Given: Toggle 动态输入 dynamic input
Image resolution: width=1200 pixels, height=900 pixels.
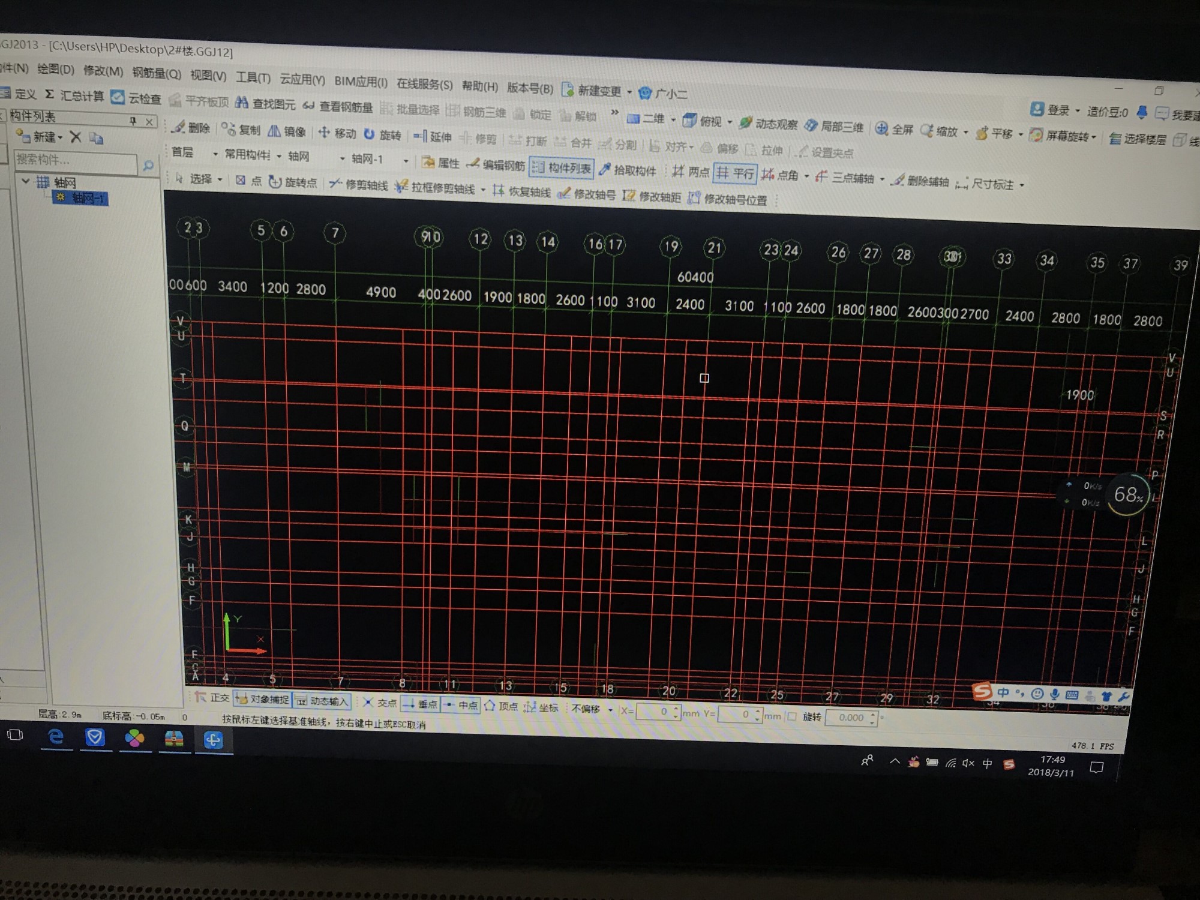Looking at the screenshot, I should pyautogui.click(x=322, y=700).
